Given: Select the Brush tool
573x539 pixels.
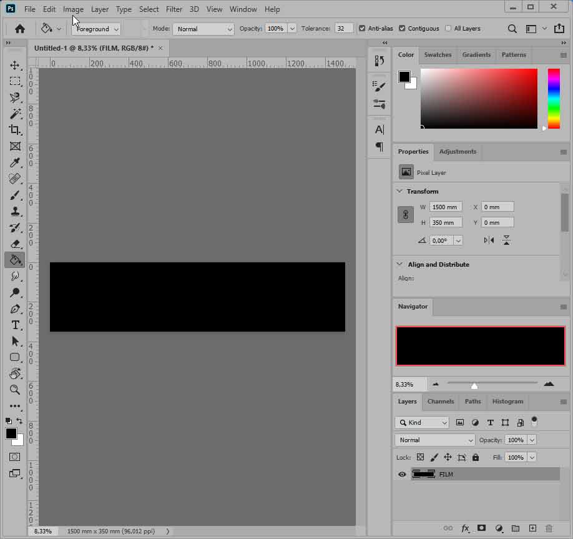Looking at the screenshot, I should tap(14, 195).
